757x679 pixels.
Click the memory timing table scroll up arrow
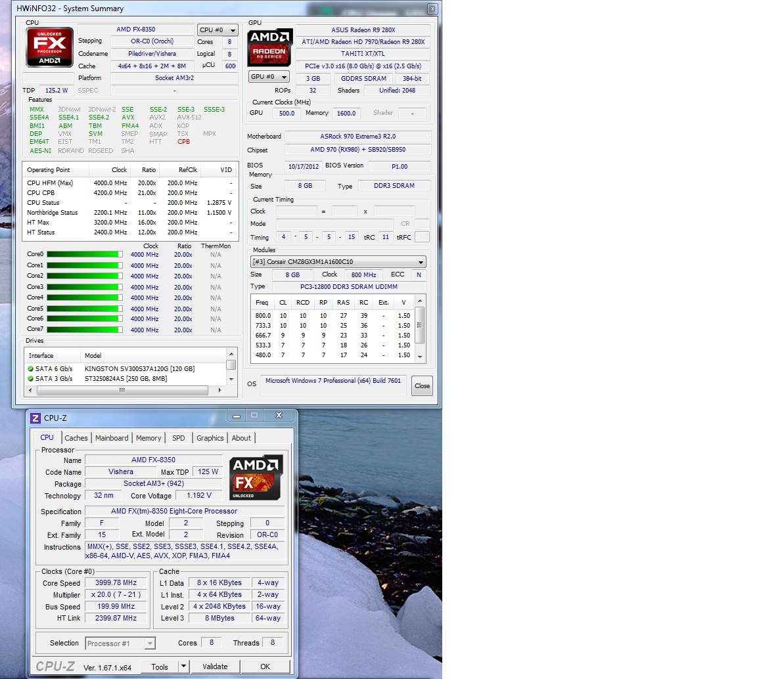420,301
